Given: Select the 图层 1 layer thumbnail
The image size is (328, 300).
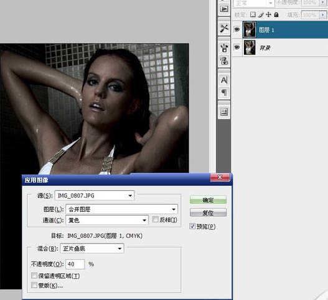Looking at the screenshot, I should [x=250, y=29].
